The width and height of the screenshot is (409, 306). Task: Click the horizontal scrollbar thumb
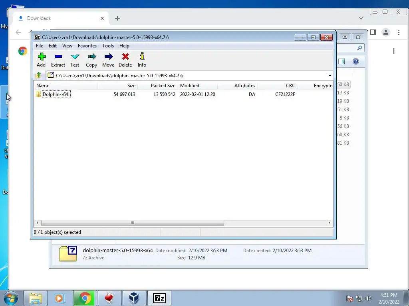133,223
